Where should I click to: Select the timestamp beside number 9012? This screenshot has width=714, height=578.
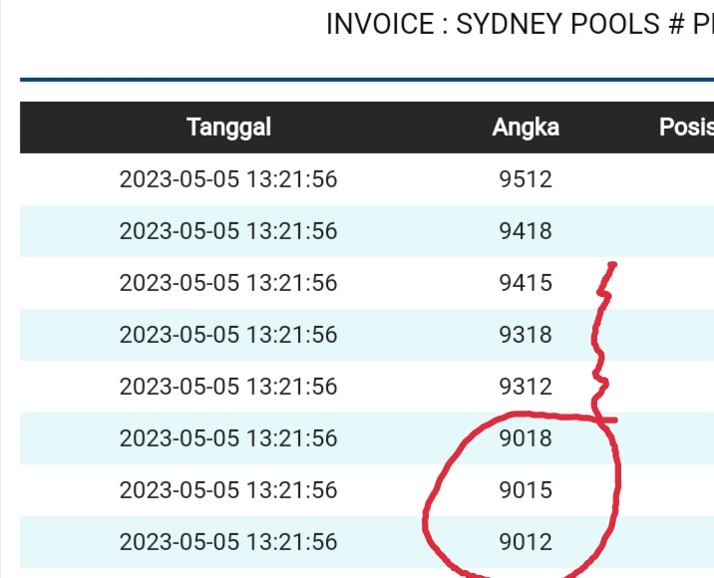228,542
